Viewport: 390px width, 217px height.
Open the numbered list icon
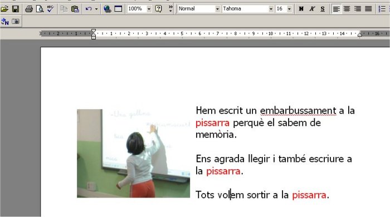(382, 9)
